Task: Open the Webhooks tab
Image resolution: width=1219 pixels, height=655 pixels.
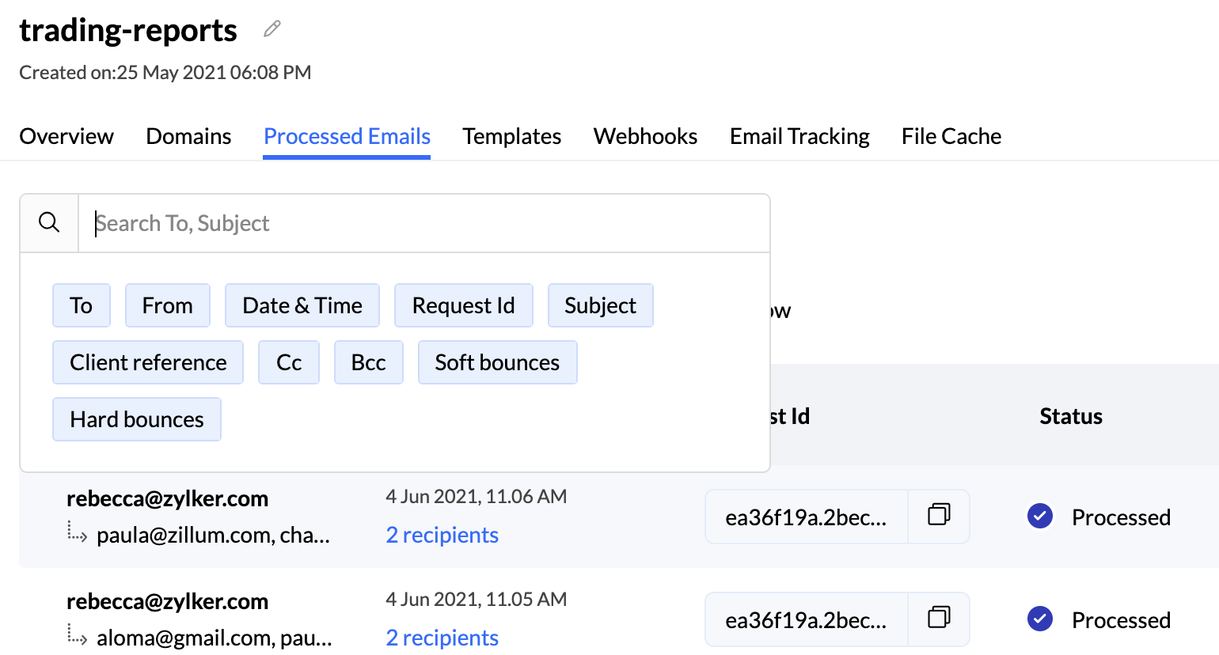Action: (645, 136)
